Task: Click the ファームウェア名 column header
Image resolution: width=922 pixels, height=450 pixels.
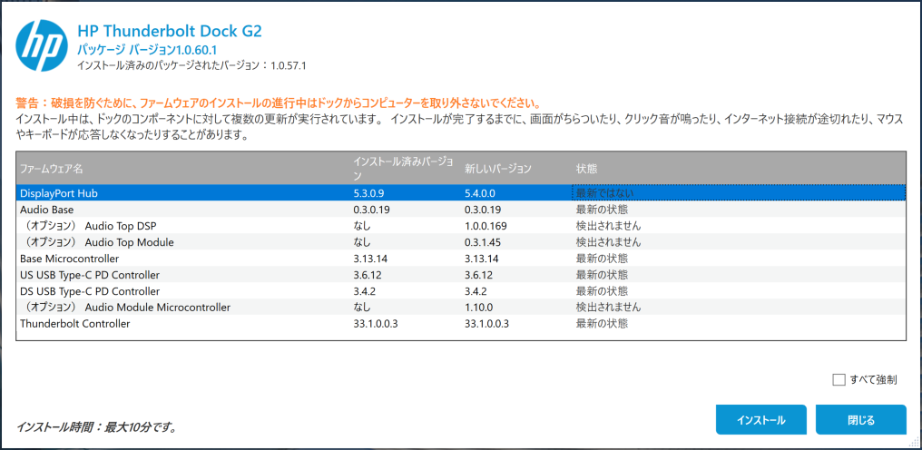Action: click(x=183, y=168)
